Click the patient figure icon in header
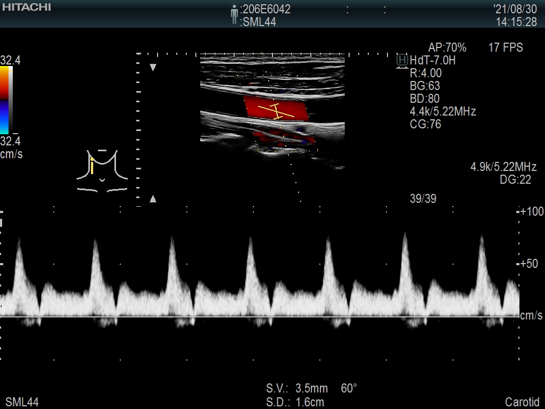This screenshot has width=545, height=409. pos(234,15)
